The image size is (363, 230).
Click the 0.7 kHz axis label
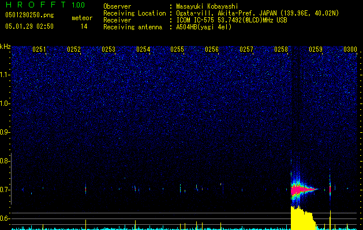coord(5,190)
